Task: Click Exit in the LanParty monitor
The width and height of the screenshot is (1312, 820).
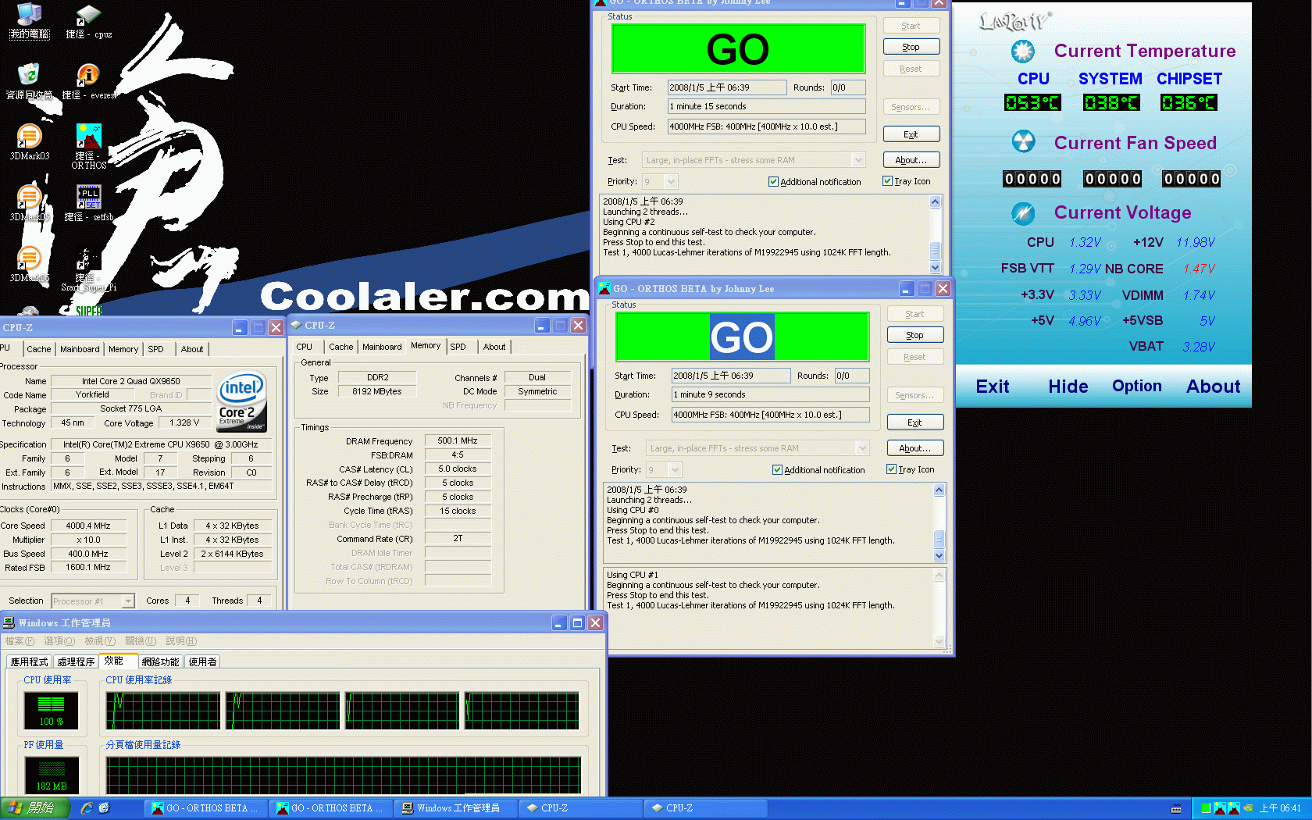Action: (x=993, y=387)
